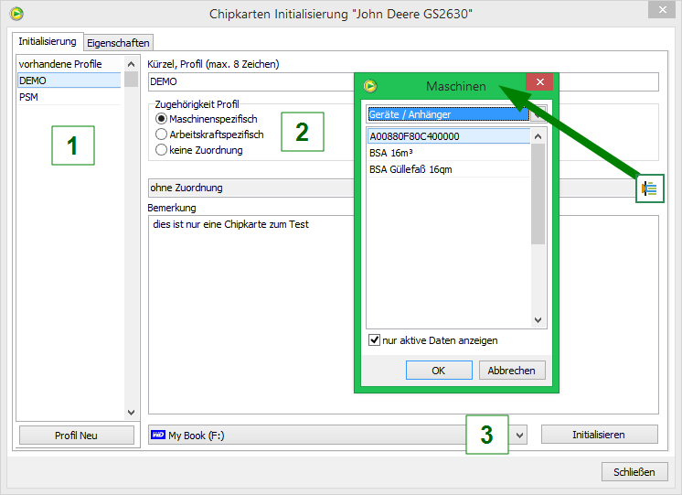Expand the My Book (F:) drive dropdown
682x495 pixels.
(520, 436)
